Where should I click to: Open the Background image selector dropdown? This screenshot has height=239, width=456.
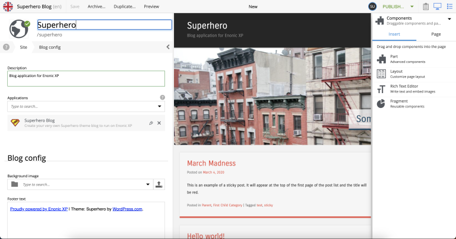[147, 184]
